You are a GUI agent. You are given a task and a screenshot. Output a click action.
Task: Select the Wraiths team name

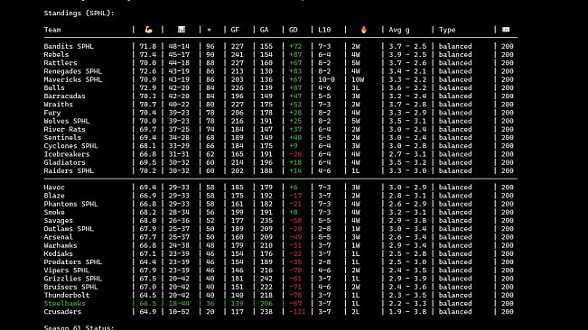pyautogui.click(x=58, y=105)
